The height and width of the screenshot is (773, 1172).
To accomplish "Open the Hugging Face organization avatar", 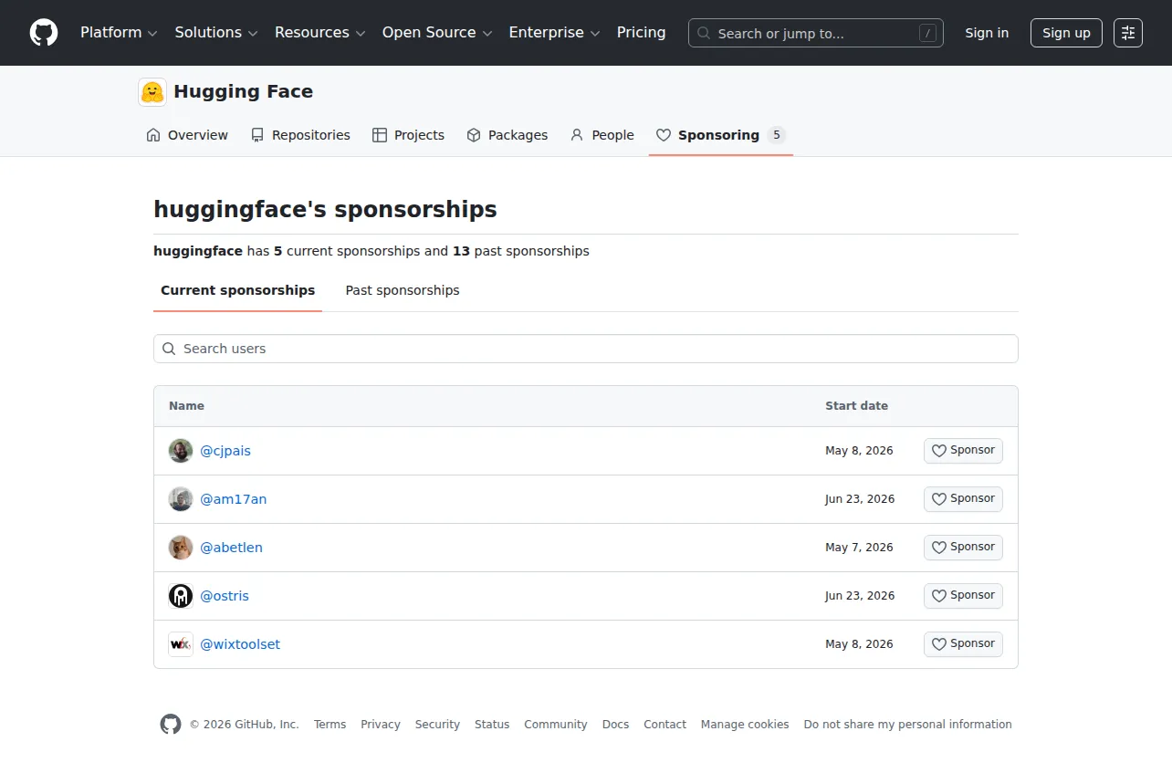I will 152,92.
